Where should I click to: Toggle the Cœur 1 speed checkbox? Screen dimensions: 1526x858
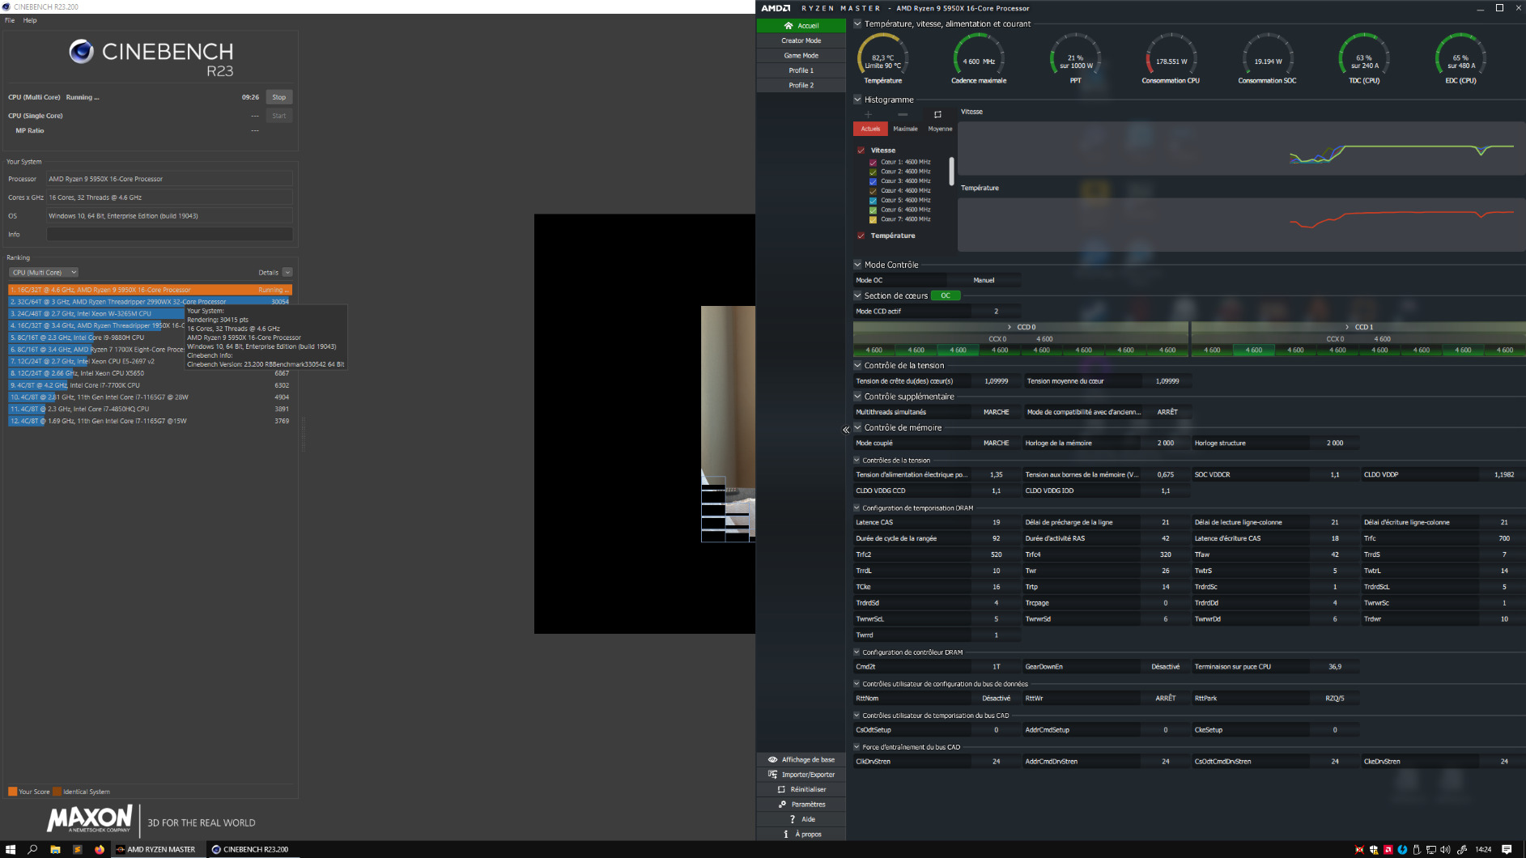point(873,162)
